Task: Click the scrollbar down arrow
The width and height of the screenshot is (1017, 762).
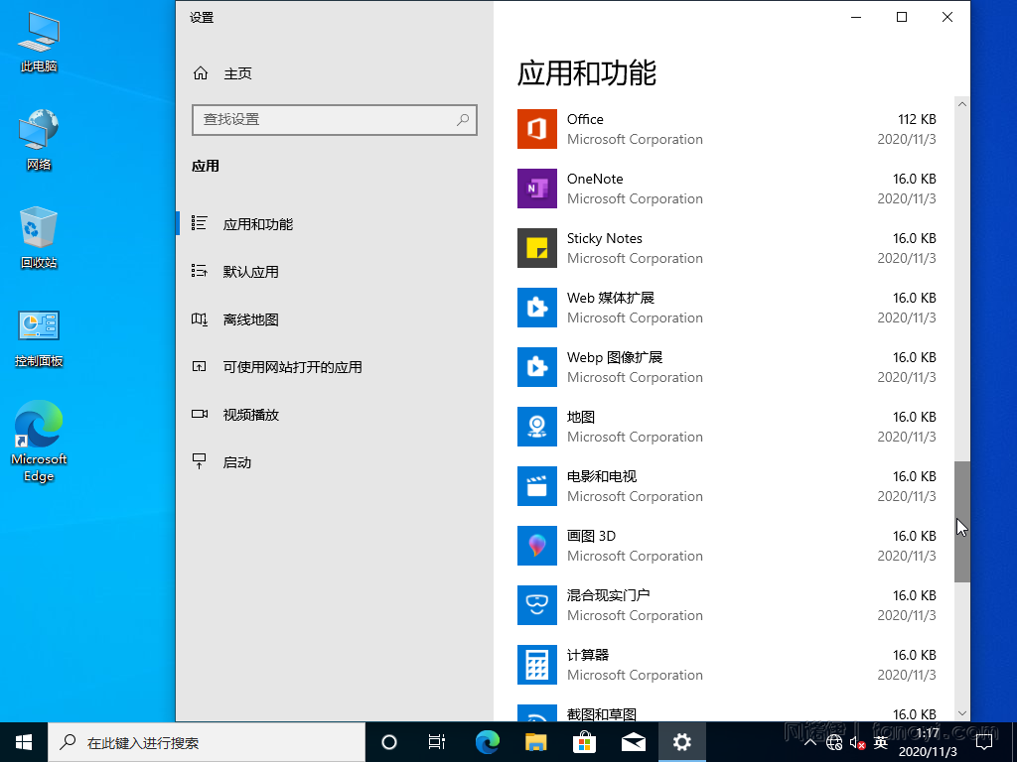Action: click(x=961, y=713)
